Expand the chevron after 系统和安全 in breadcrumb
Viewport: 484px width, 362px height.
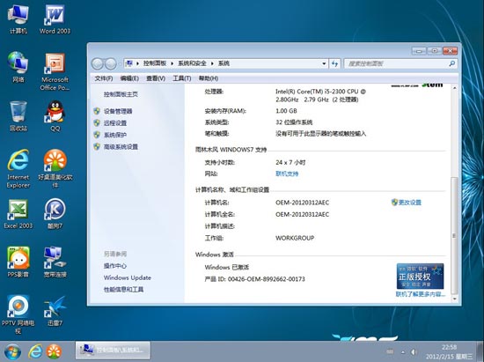pos(212,63)
